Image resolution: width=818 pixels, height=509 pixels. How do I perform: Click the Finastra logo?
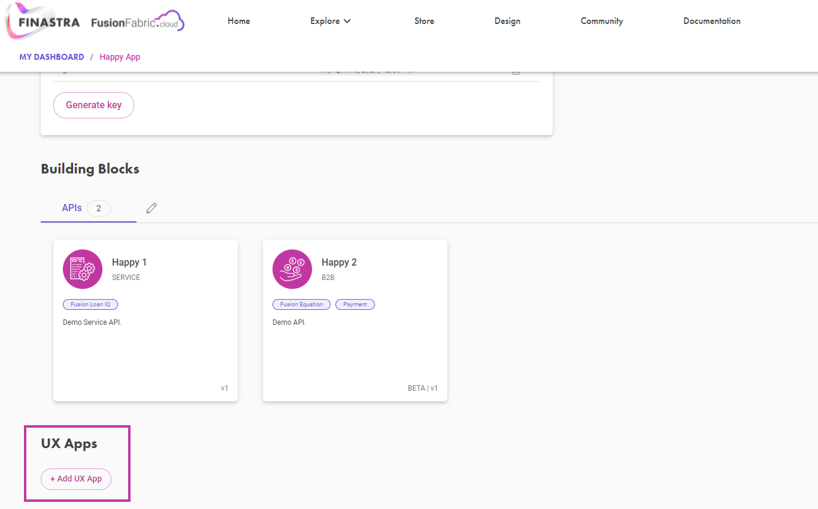[x=43, y=22]
